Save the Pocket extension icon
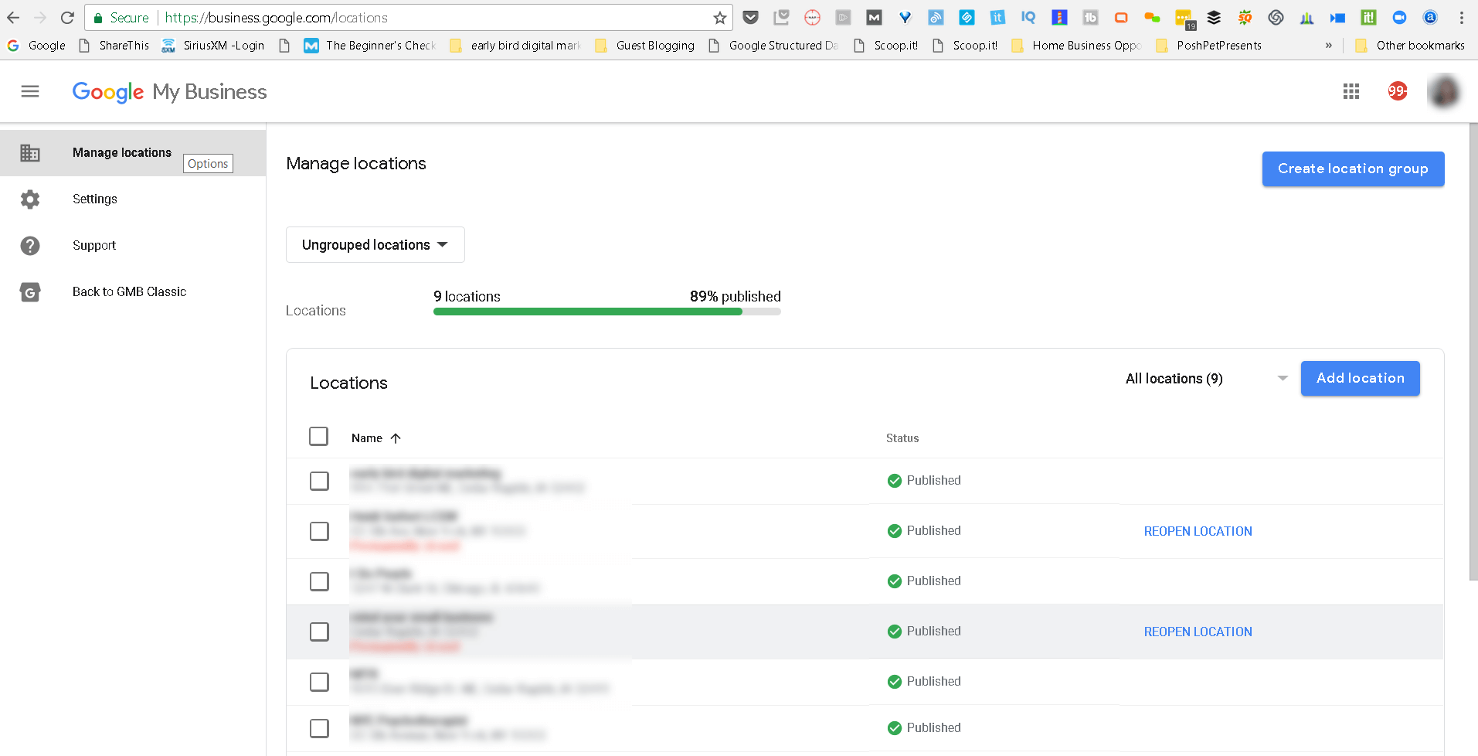 click(750, 17)
